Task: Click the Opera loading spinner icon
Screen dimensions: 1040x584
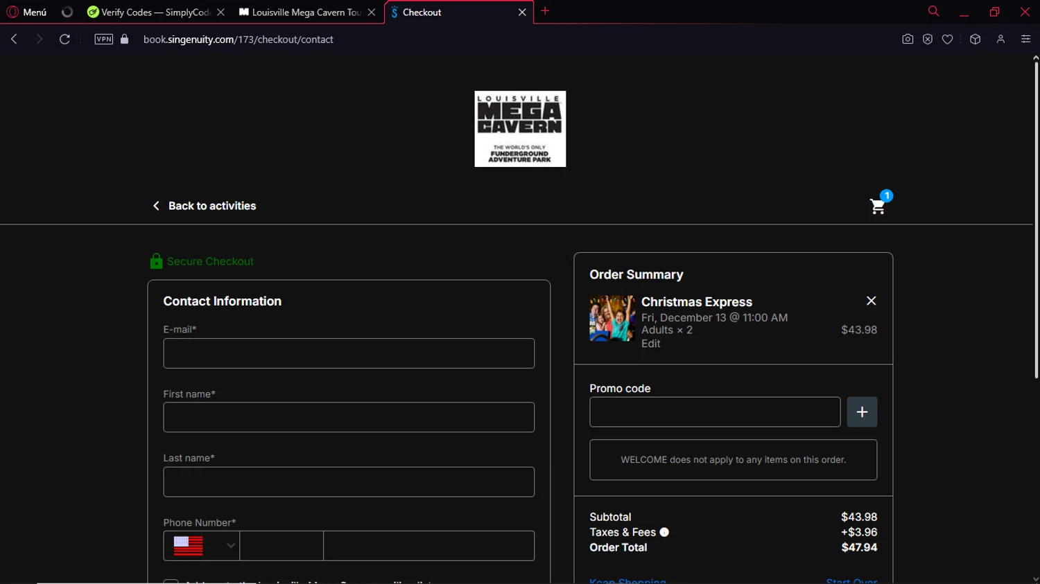Action: coord(67,12)
